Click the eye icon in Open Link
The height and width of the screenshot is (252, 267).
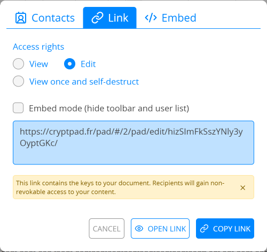(x=139, y=229)
